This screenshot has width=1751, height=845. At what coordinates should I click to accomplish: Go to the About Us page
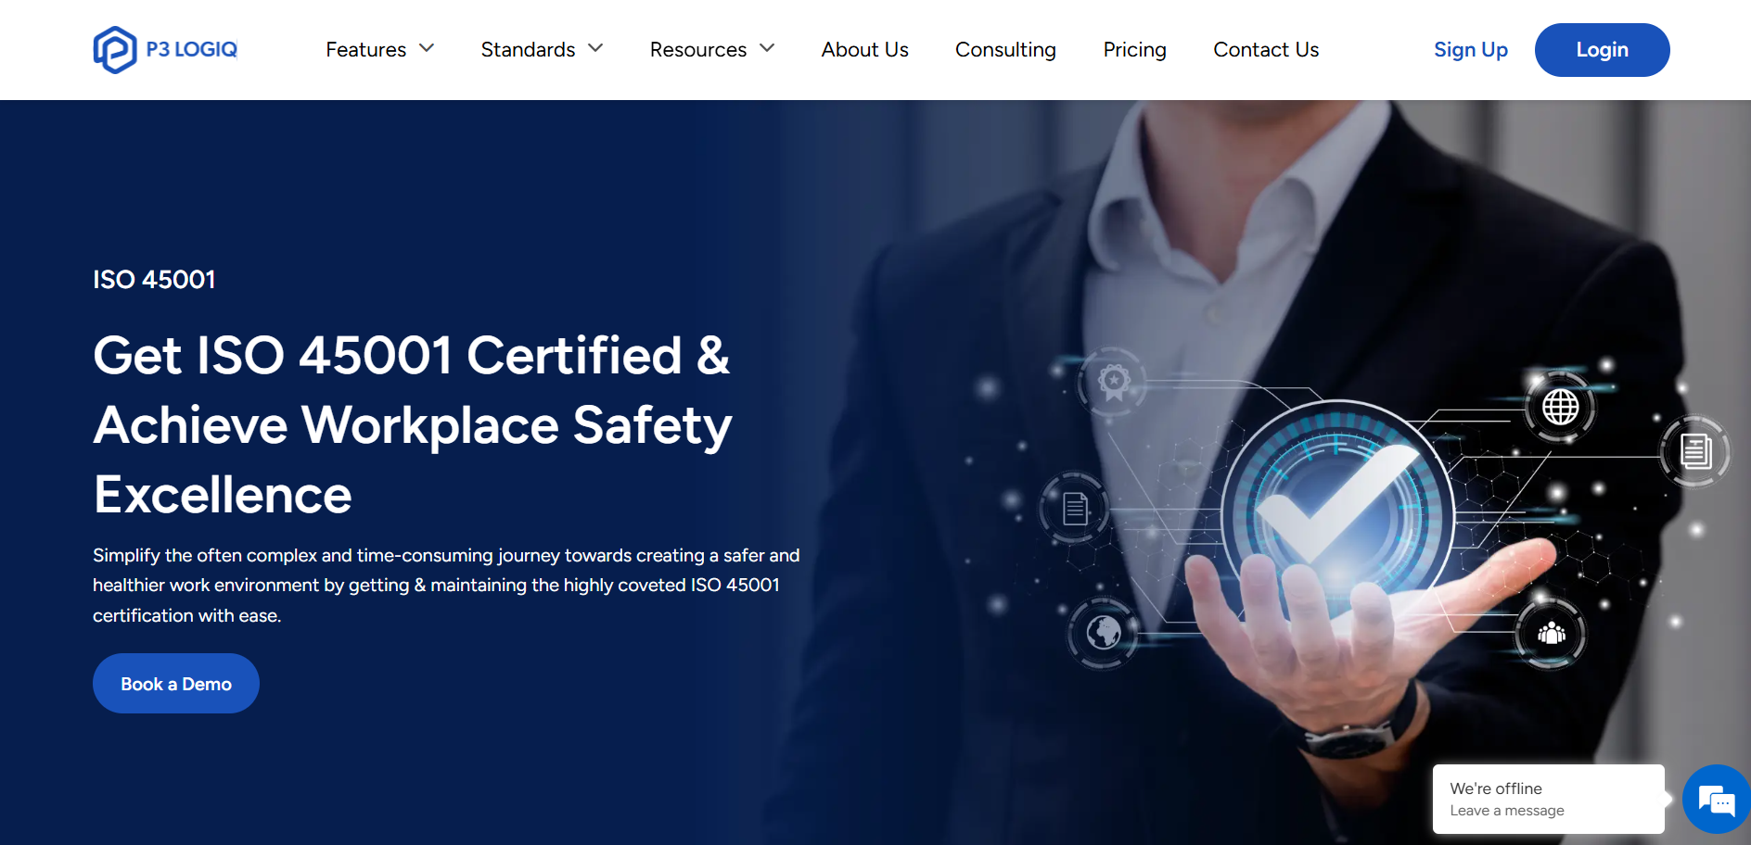(x=864, y=49)
